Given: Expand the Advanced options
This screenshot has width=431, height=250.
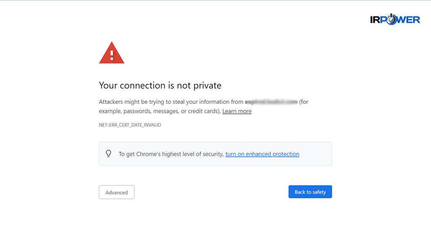Looking at the screenshot, I should 117,192.
